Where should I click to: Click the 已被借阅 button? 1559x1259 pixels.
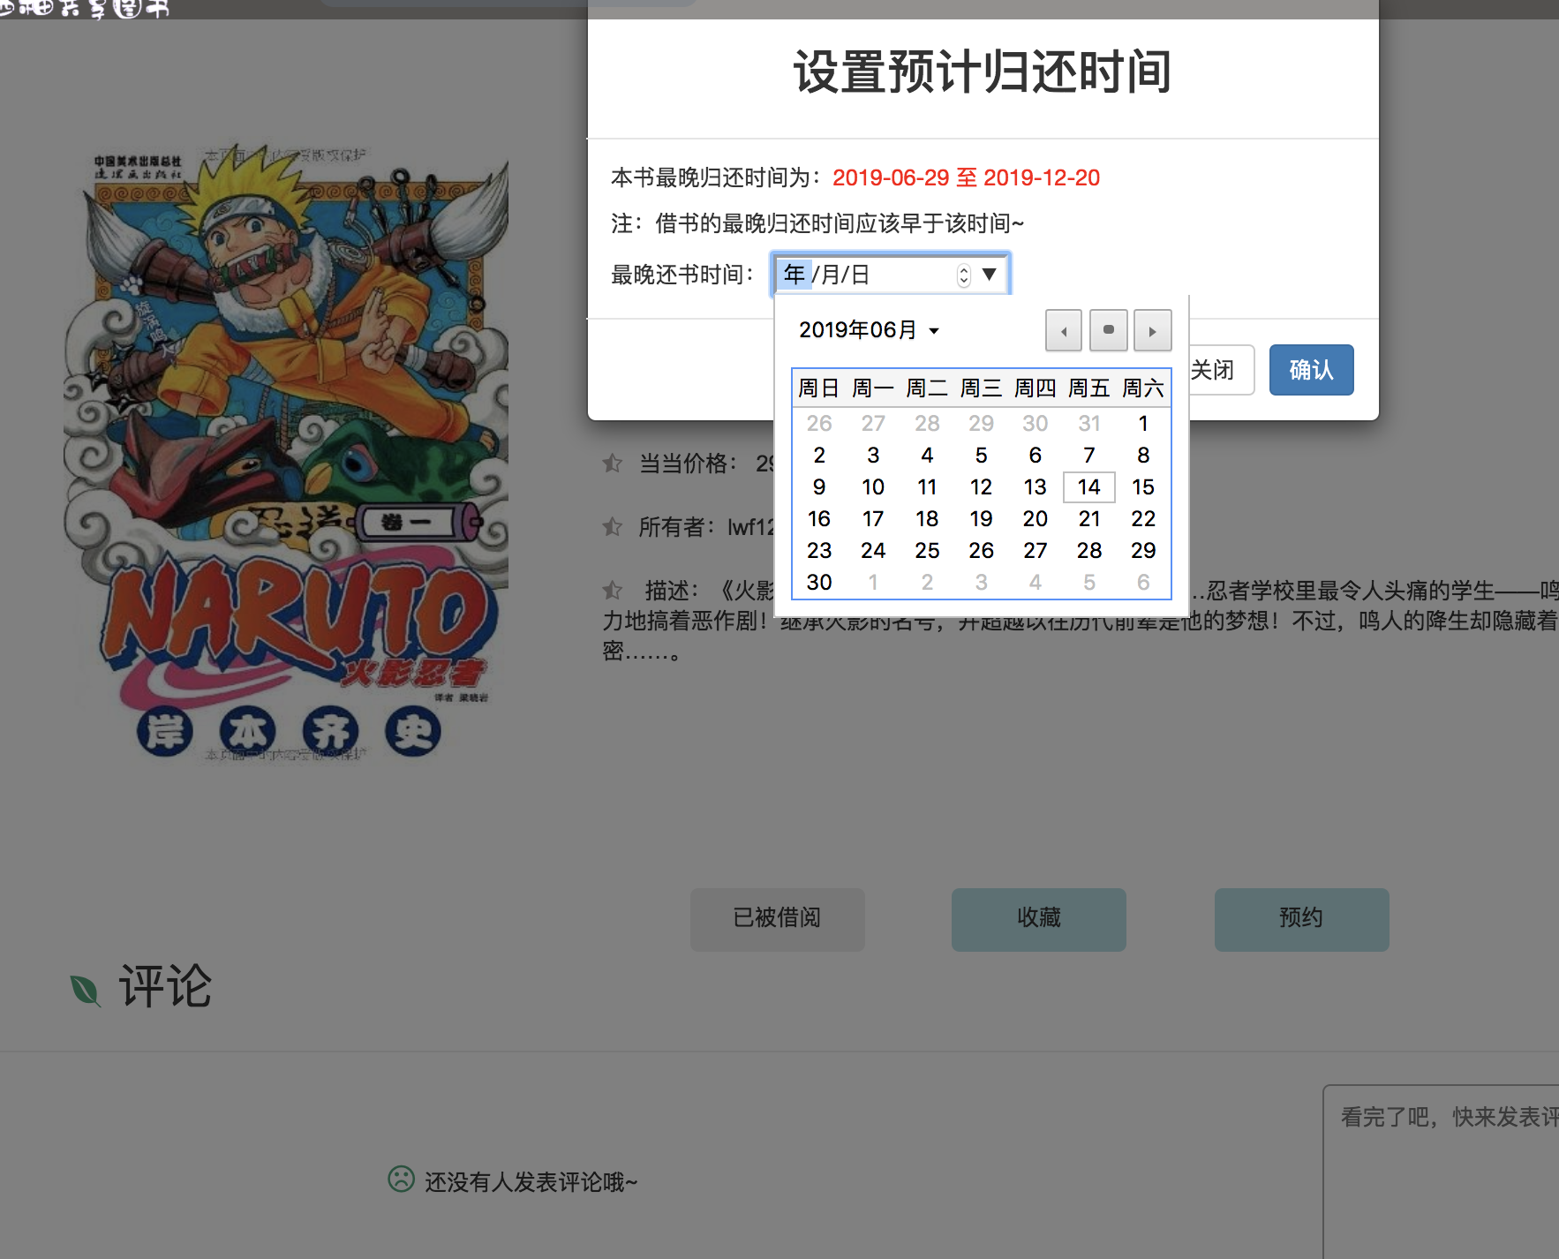[x=777, y=919]
